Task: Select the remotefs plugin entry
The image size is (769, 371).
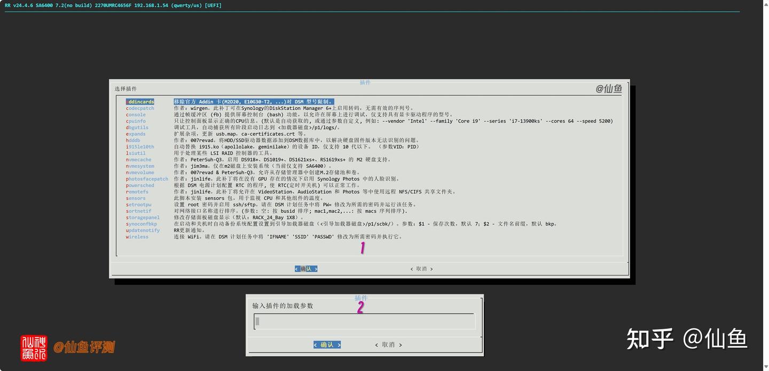Action: coord(292,192)
